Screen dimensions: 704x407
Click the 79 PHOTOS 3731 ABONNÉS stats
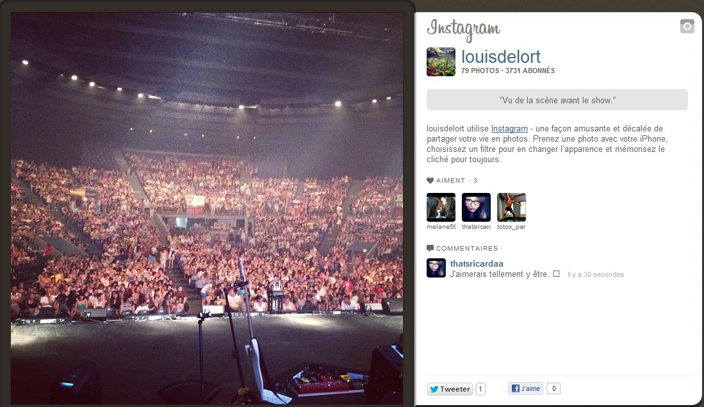[x=508, y=71]
